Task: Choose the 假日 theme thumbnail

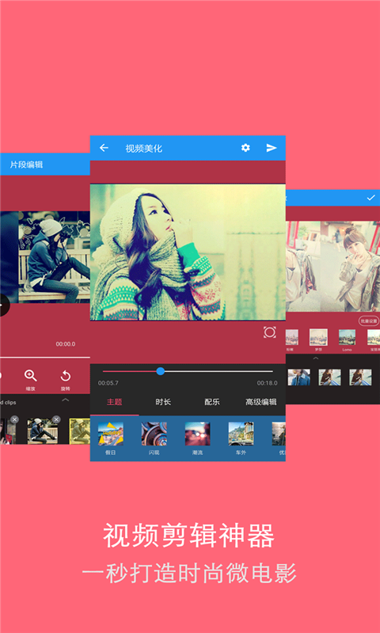Action: pyautogui.click(x=111, y=434)
